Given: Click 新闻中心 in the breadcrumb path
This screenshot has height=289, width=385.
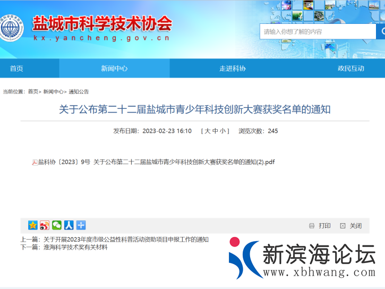Looking at the screenshot, I should pos(54,91).
